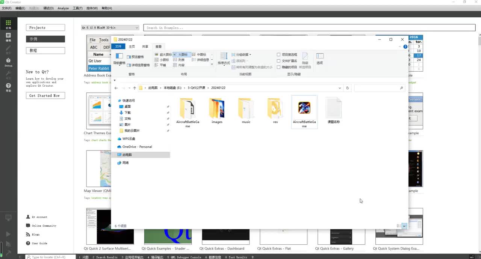
Task: Open the User Guide link
Action: (x=37, y=243)
